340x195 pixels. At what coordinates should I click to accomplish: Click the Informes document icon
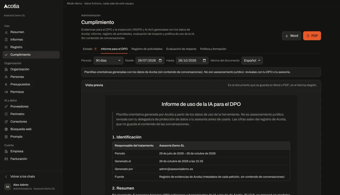(6, 40)
